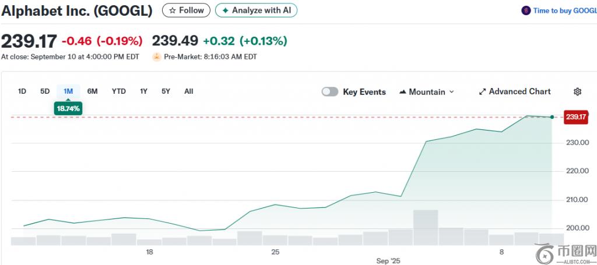Switch to the 5Y range

pyautogui.click(x=166, y=91)
